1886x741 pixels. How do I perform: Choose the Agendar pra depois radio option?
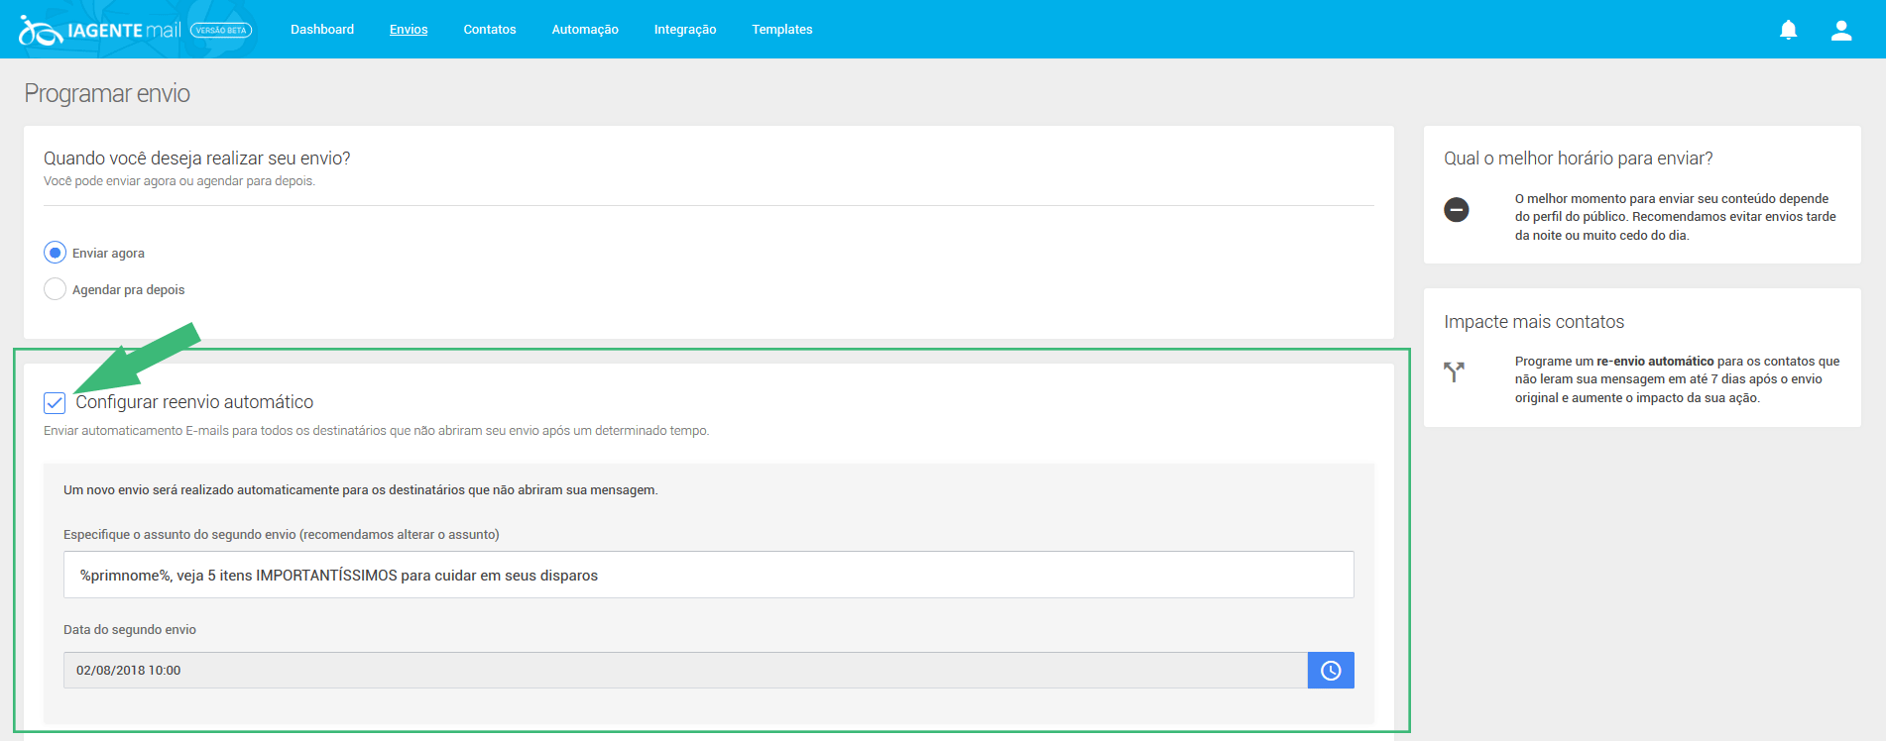56,289
